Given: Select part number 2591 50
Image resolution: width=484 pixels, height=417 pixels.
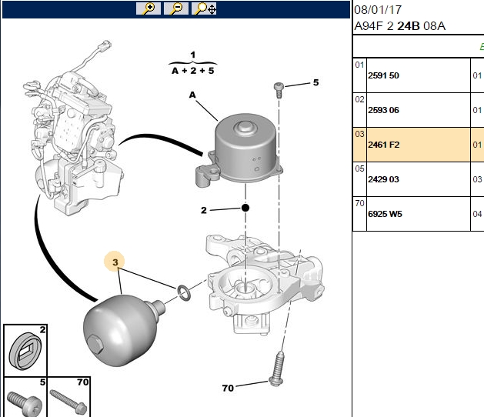Looking at the screenshot, I should (x=383, y=75).
